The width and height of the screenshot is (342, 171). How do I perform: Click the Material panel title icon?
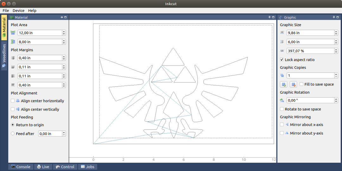(x=12, y=17)
